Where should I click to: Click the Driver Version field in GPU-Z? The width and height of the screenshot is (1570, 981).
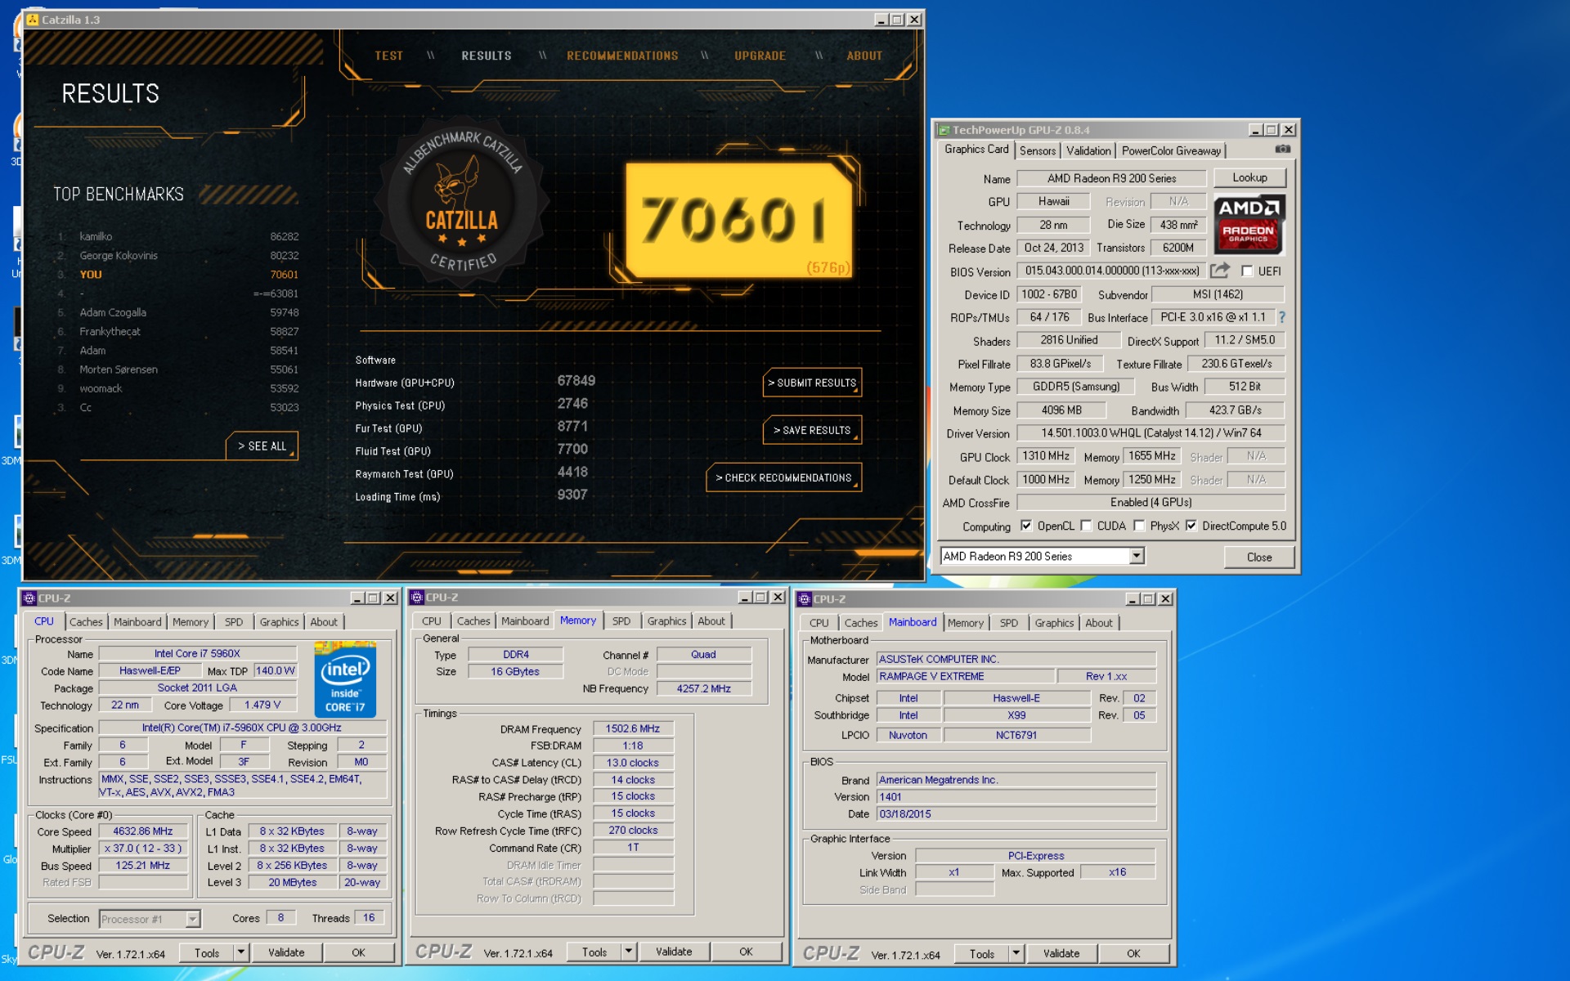pyautogui.click(x=1151, y=433)
